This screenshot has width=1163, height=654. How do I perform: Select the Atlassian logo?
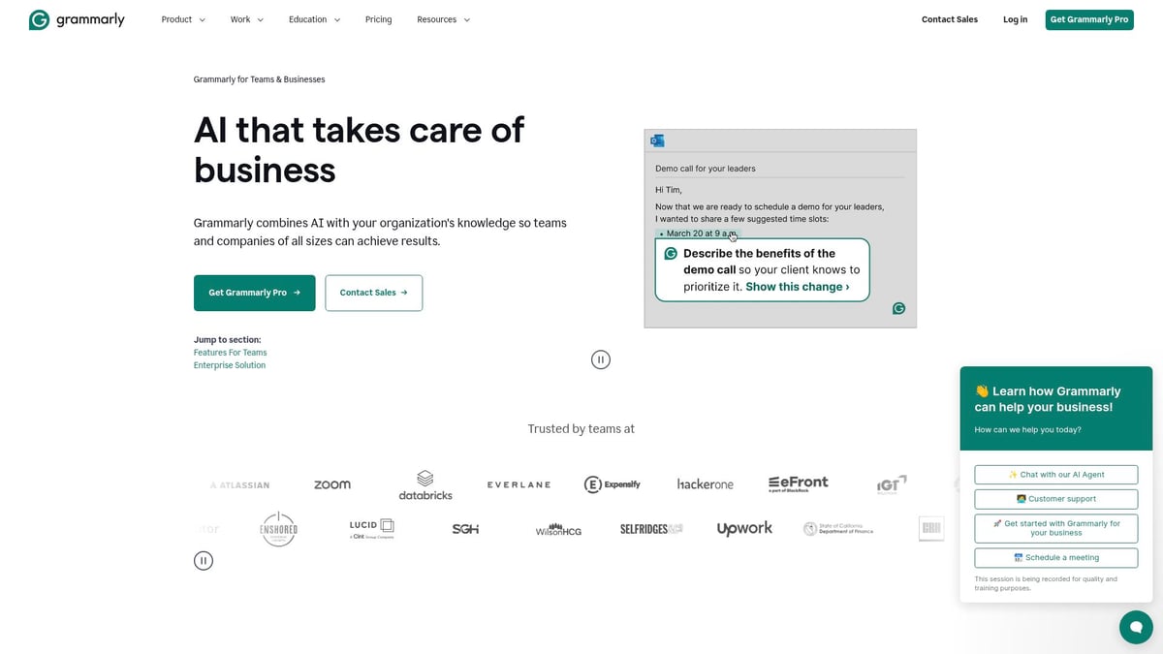pos(239,484)
